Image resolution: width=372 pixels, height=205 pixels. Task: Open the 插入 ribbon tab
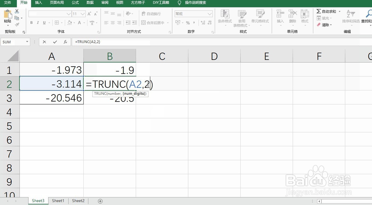point(38,3)
